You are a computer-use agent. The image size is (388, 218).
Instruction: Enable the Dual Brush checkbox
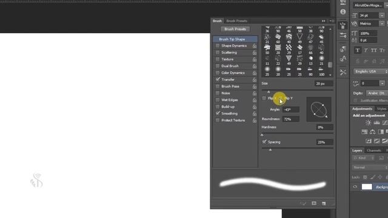pos(218,66)
